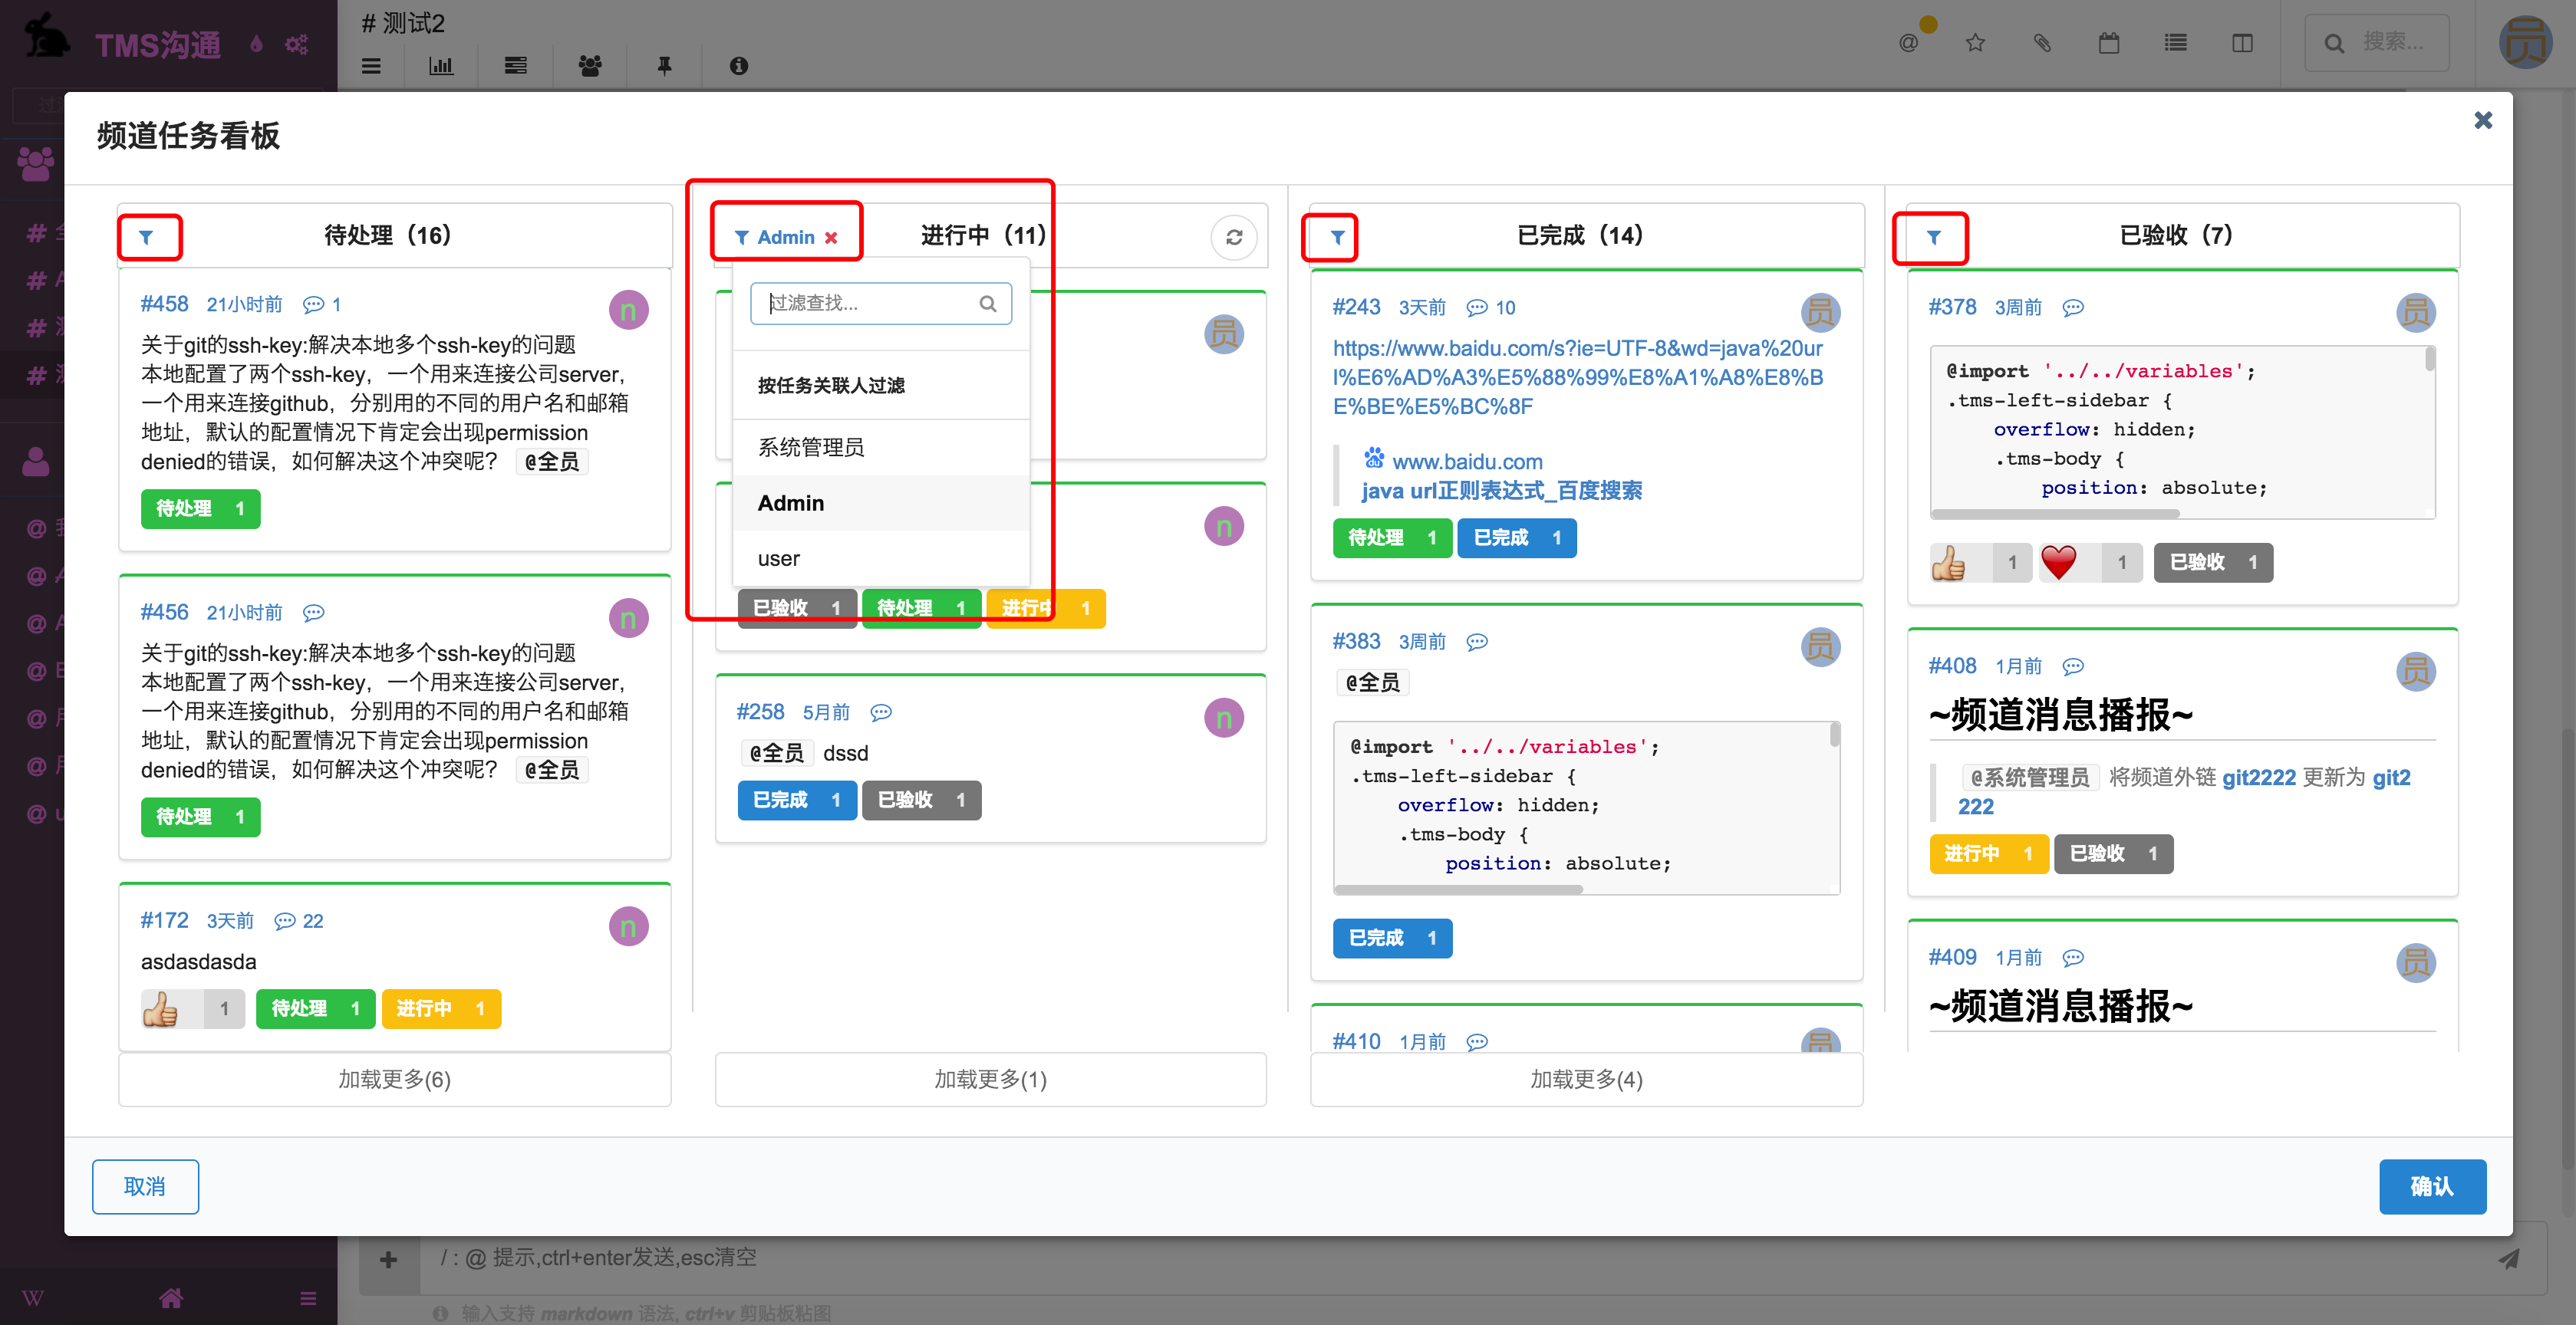
Task: Refresh the 进行中 column
Action: pyautogui.click(x=1234, y=237)
